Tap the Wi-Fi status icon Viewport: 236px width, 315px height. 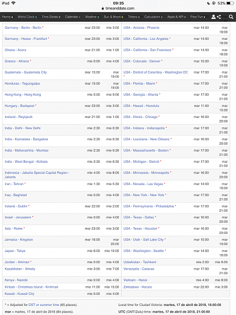(x=14, y=3)
